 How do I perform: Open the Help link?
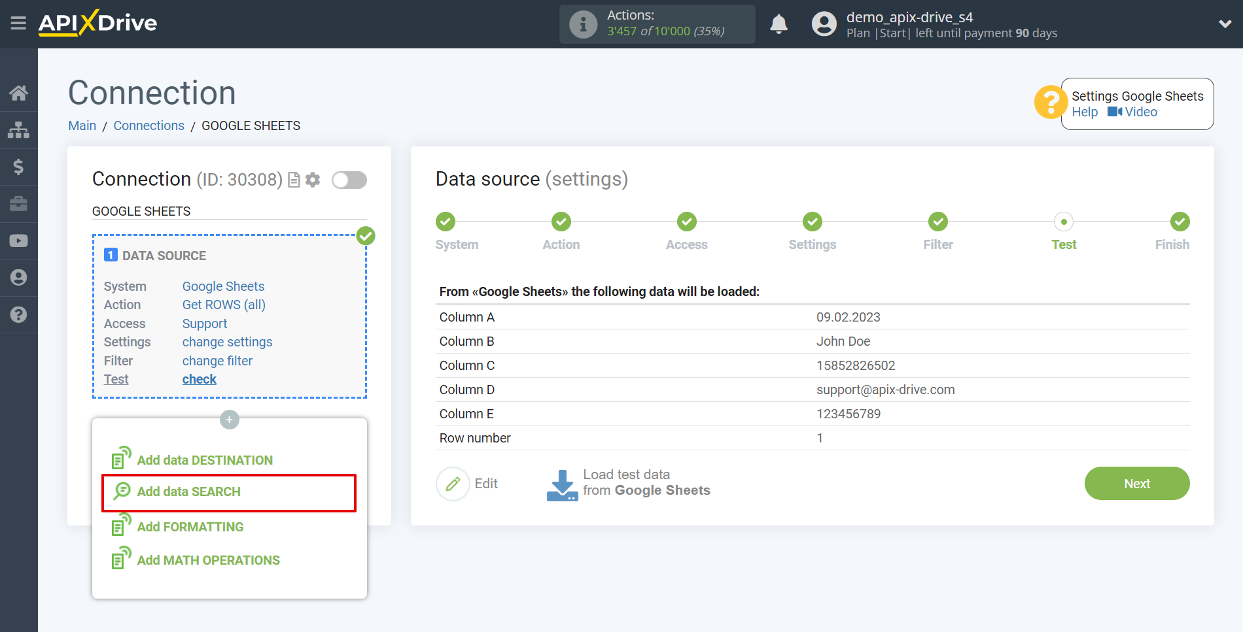[1085, 112]
